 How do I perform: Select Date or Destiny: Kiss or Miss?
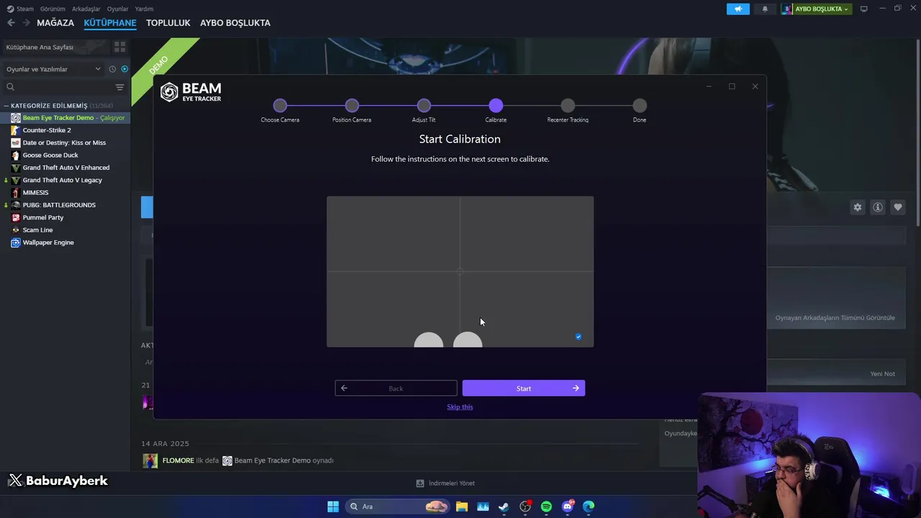(x=64, y=142)
